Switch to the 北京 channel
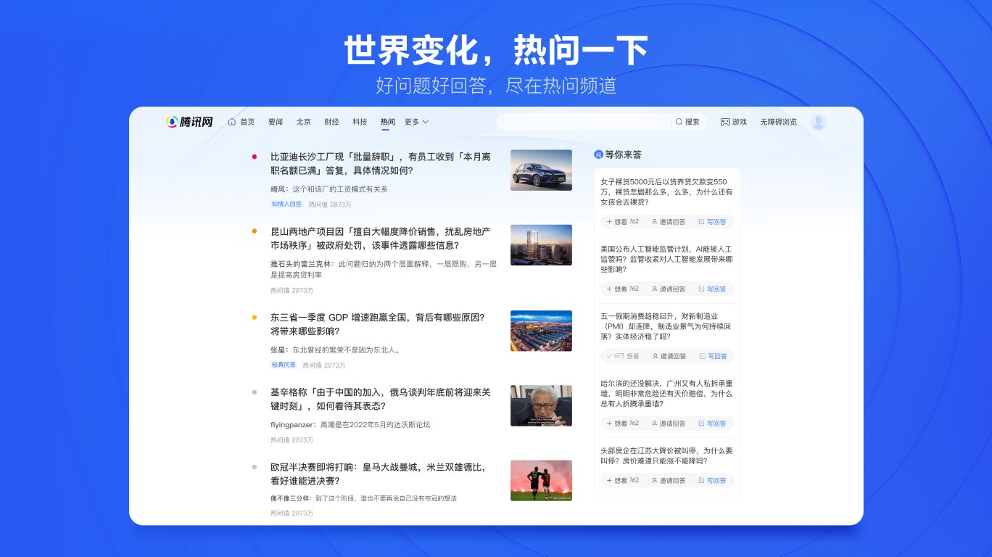992x557 pixels. (x=304, y=122)
